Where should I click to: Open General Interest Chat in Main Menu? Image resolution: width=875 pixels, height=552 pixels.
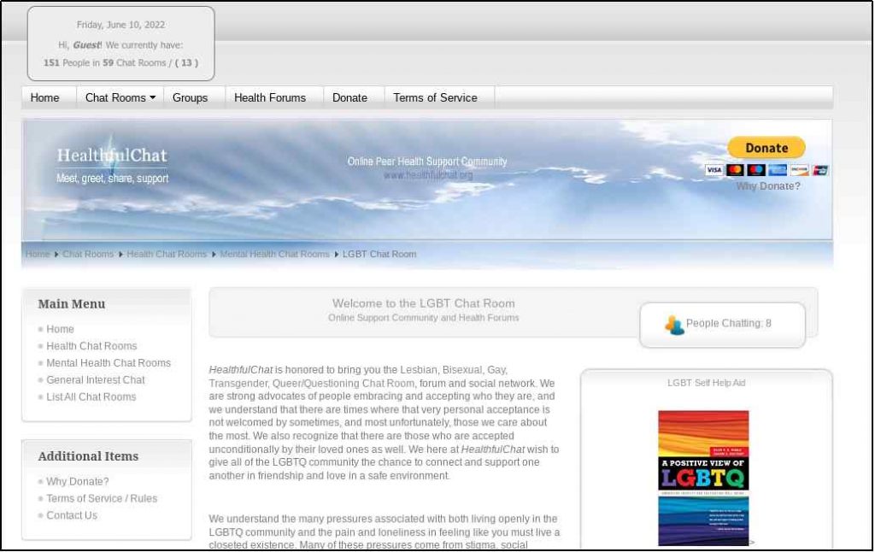click(x=96, y=380)
